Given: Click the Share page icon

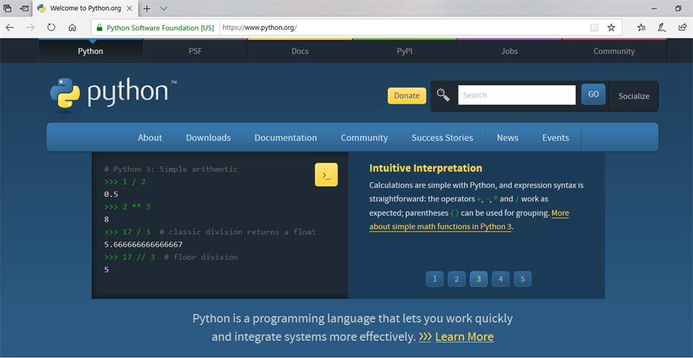Looking at the screenshot, I should tap(682, 27).
